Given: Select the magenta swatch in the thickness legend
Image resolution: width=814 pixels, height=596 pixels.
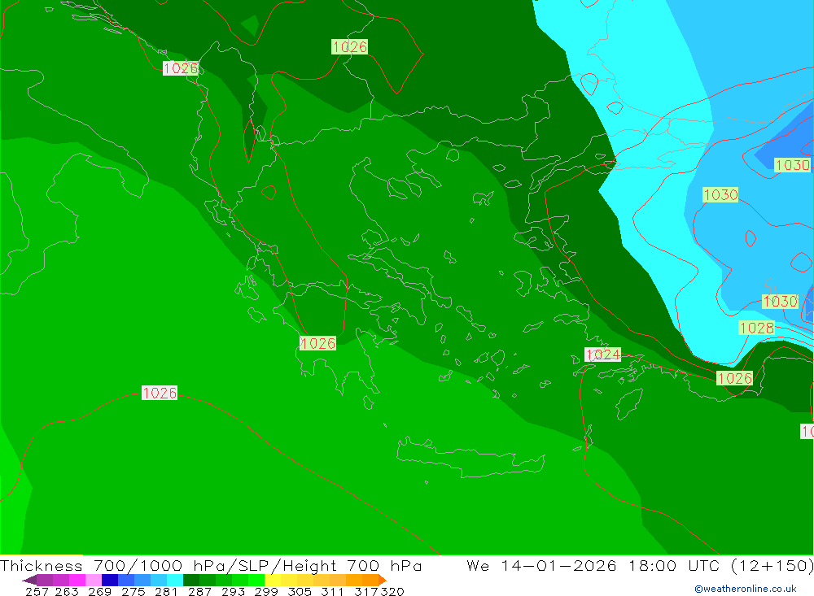Looking at the screenshot, I should pyautogui.click(x=77, y=580).
